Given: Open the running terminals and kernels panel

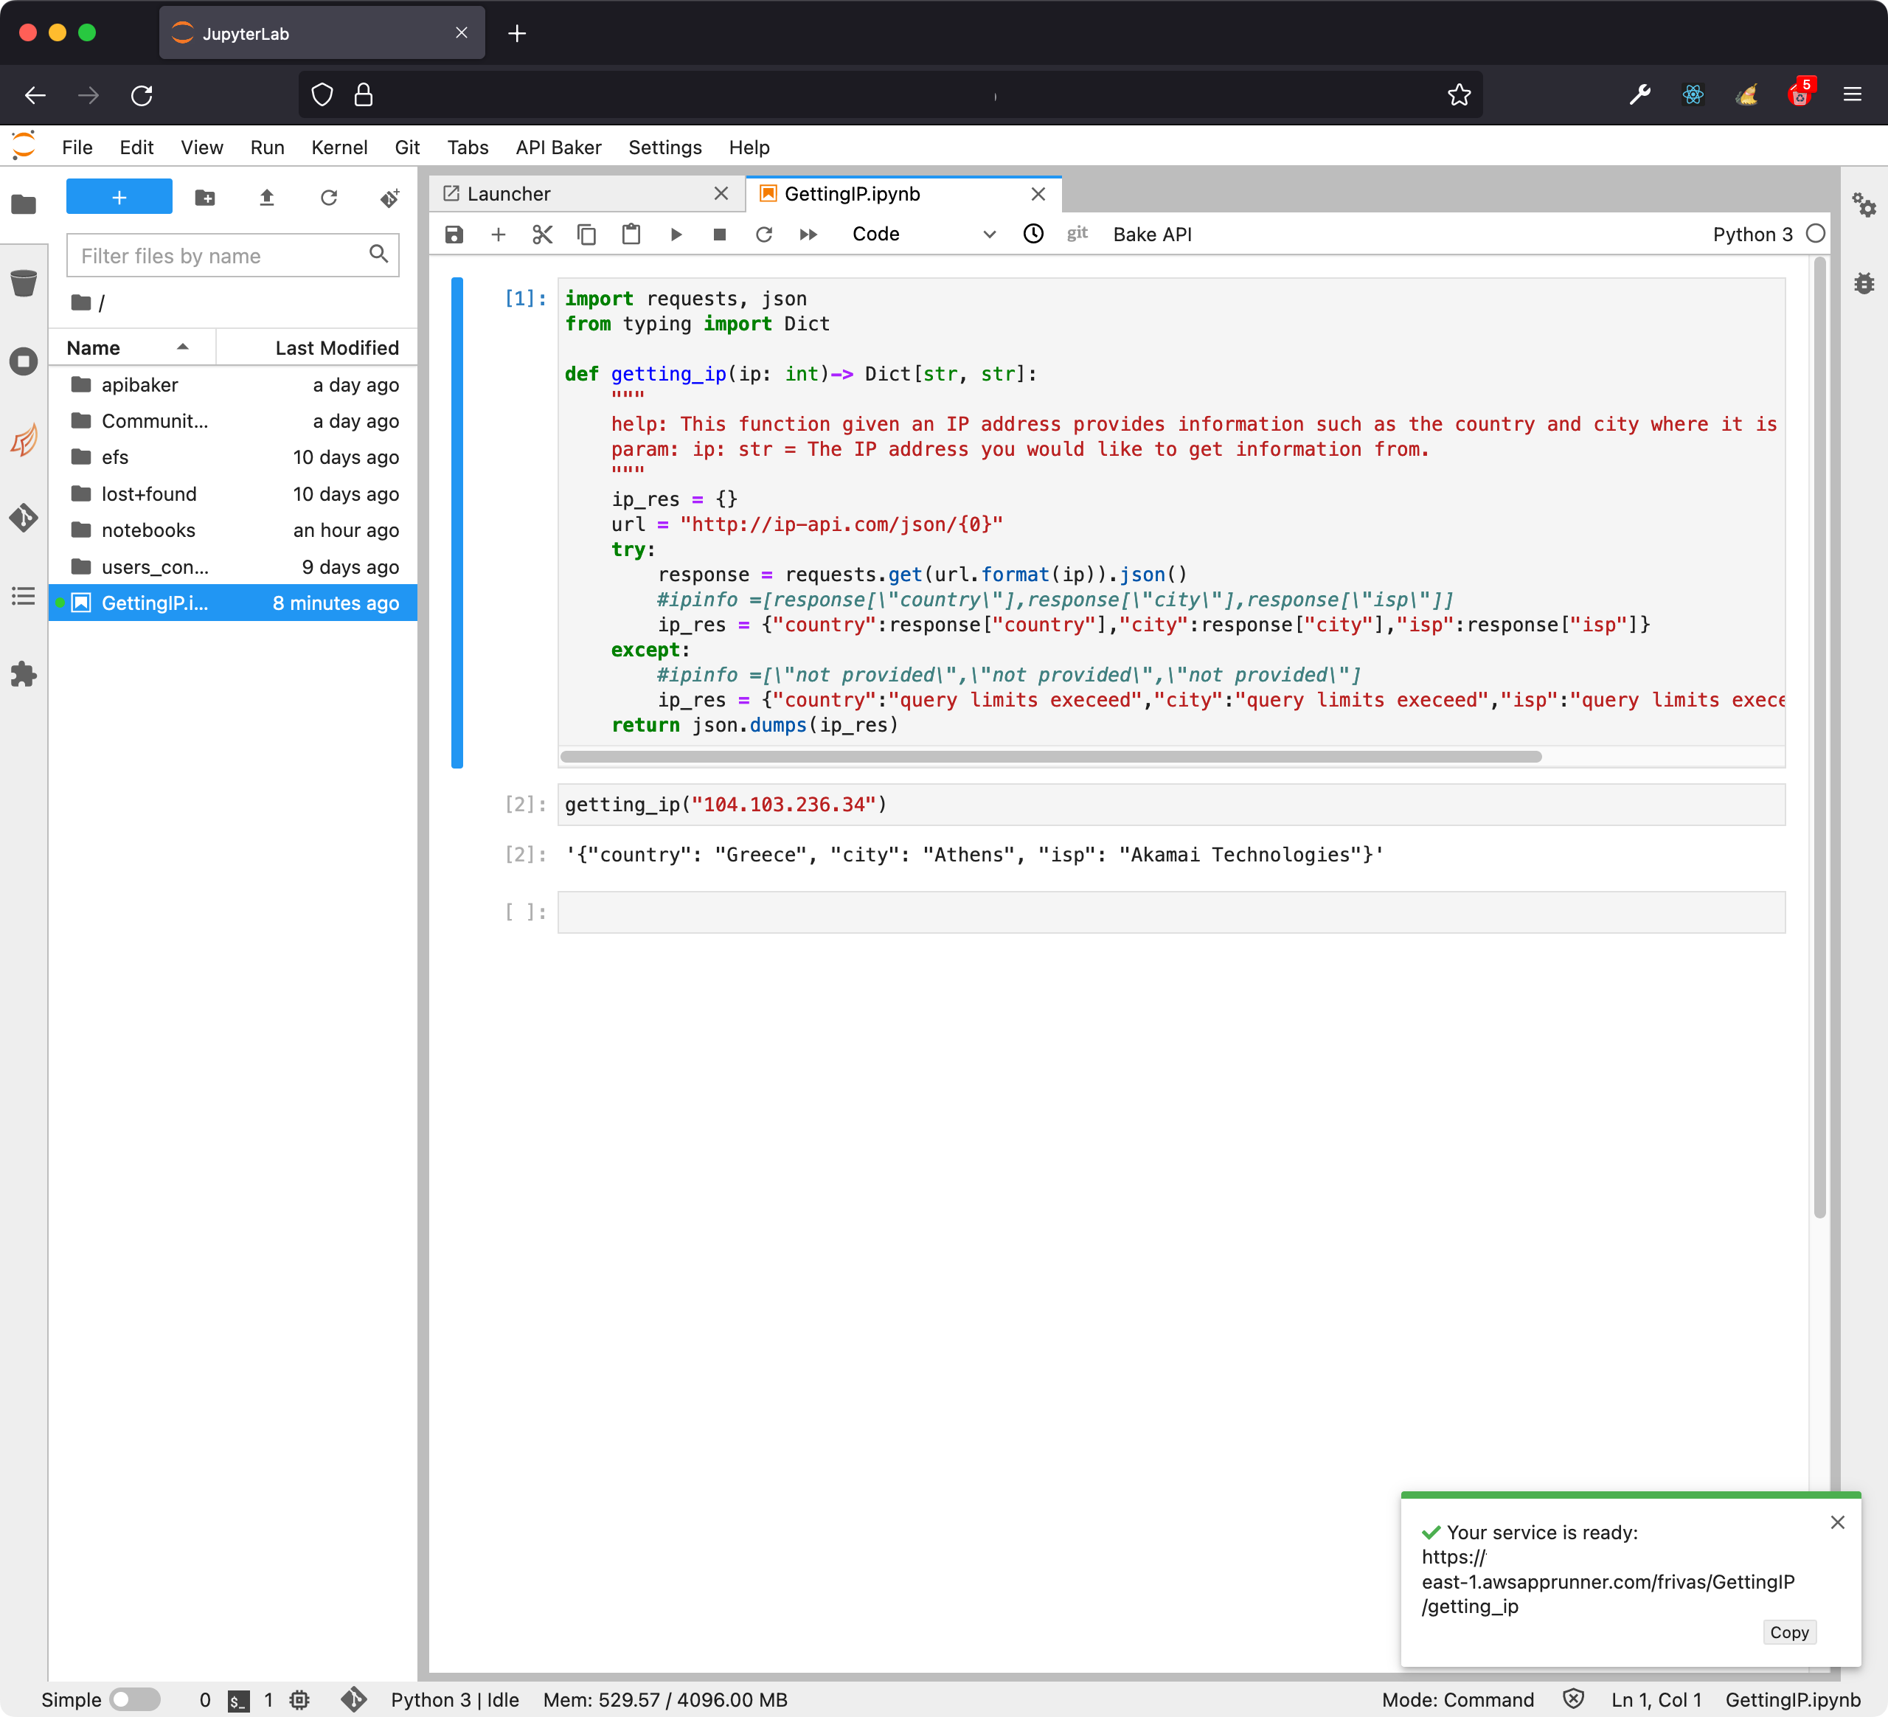Looking at the screenshot, I should pos(24,361).
